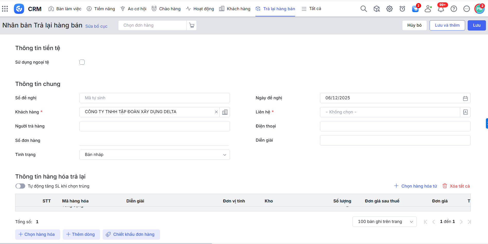Viewport: 488px width, 244px height.
Task: Click the shopping cart order picker icon
Action: (x=192, y=25)
